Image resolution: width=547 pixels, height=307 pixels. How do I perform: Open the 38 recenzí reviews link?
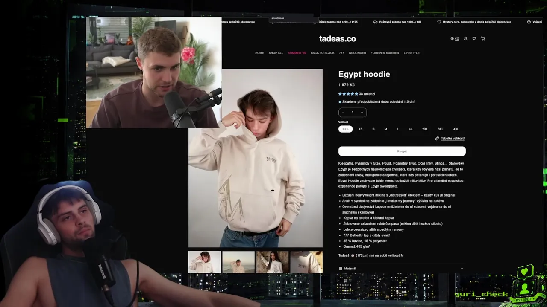tap(367, 94)
